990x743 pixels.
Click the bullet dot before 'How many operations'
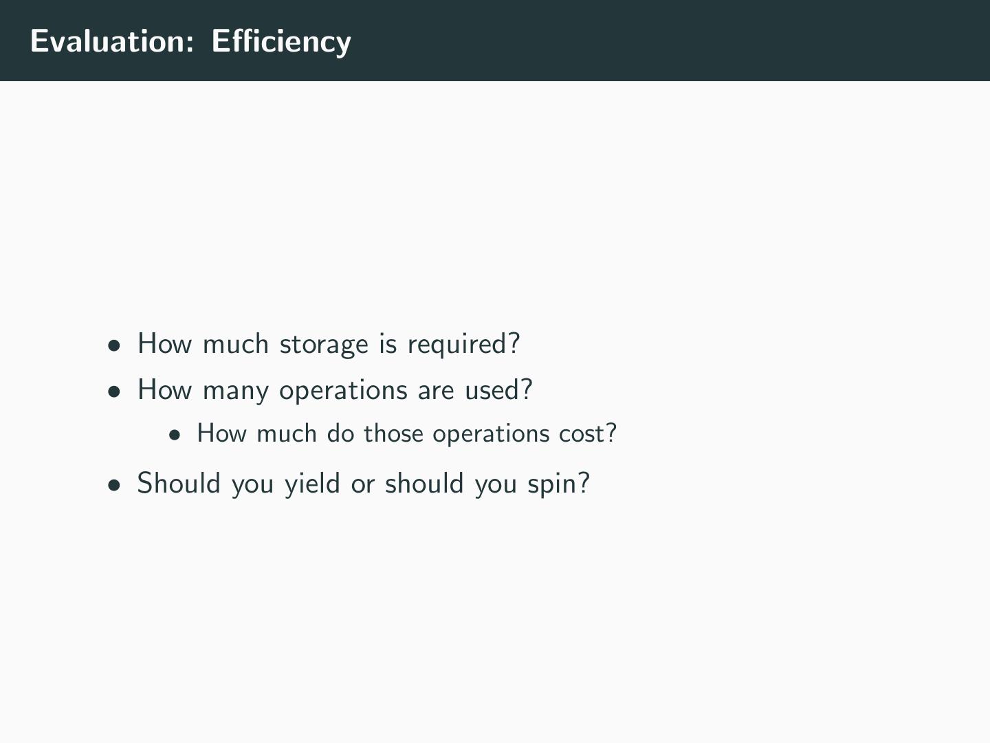click(114, 391)
